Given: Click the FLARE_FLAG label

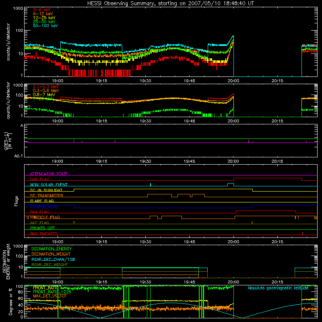Looking at the screenshot, I should [42, 201].
